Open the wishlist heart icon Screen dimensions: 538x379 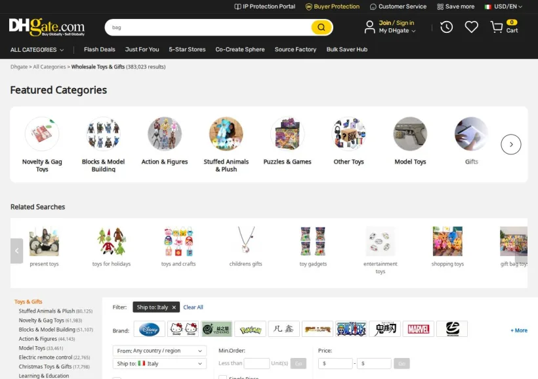(x=472, y=27)
